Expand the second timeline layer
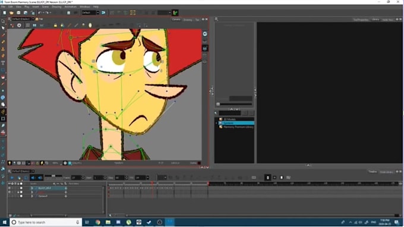This screenshot has width=404, height=227. (x=32, y=192)
